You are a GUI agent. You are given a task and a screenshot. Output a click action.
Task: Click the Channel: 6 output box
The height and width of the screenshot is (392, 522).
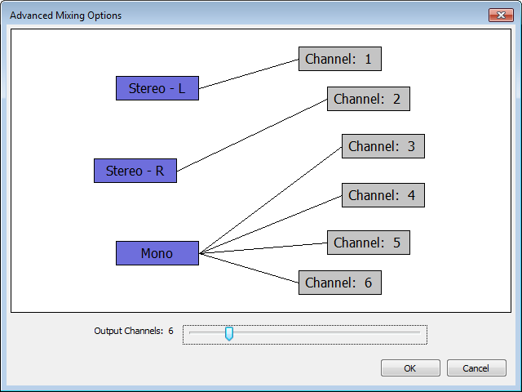340,283
